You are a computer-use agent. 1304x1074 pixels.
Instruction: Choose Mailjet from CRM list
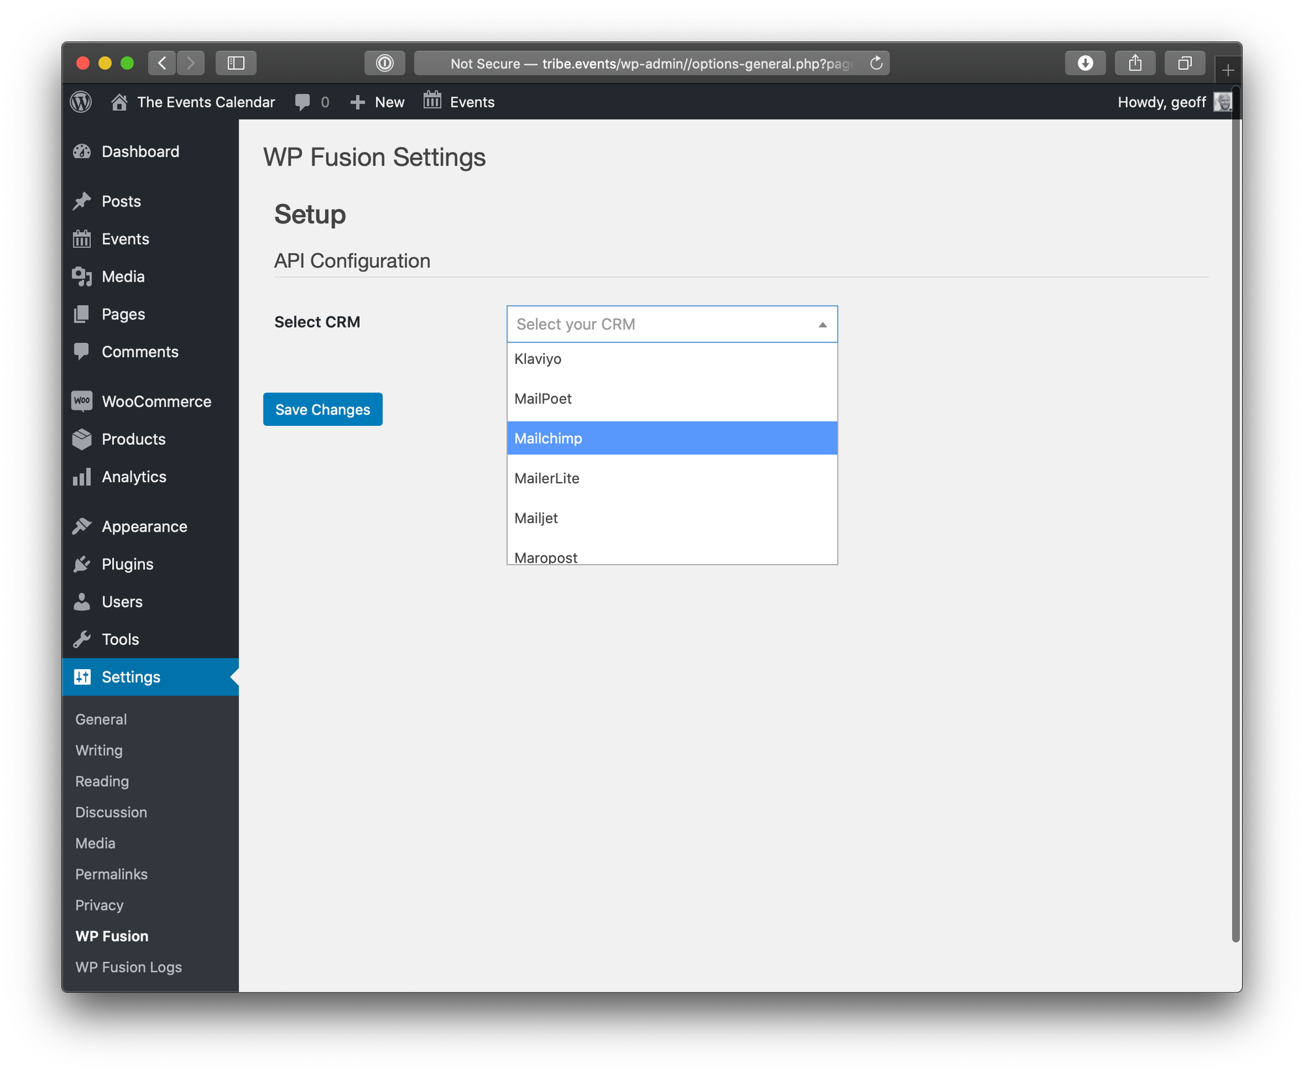672,518
